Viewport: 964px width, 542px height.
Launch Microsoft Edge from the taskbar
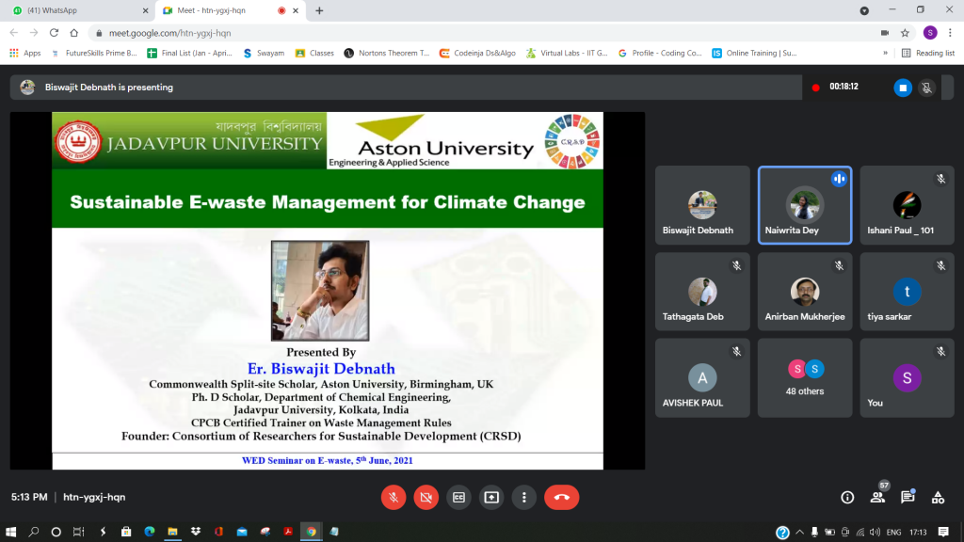tap(150, 532)
